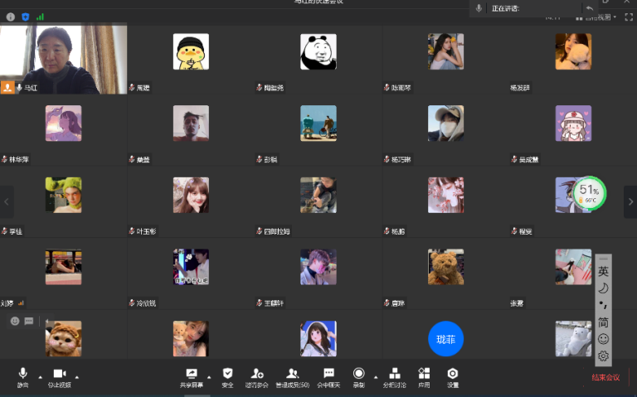Expand the share screen options arrow

pyautogui.click(x=209, y=376)
